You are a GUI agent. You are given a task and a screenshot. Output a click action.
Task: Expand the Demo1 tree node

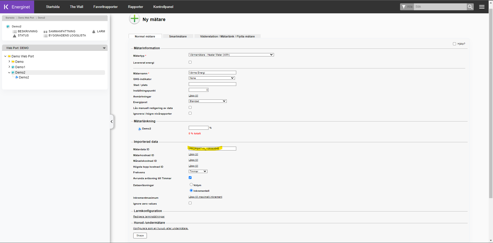[9, 67]
